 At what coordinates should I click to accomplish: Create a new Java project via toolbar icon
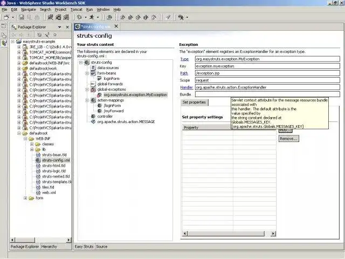pos(122,17)
